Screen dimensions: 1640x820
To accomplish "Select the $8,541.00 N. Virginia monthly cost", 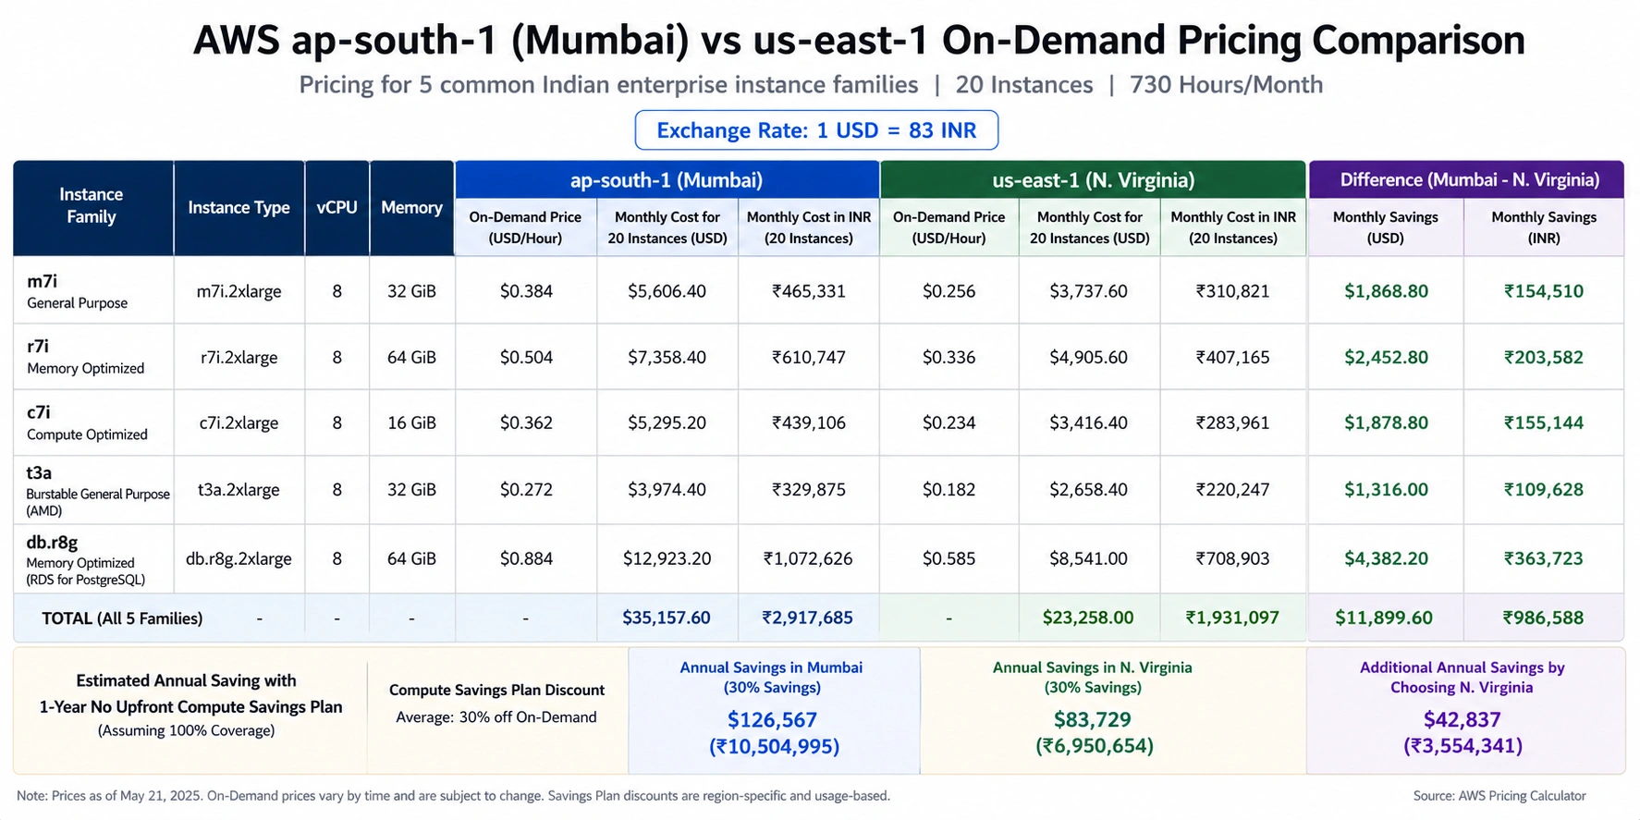I will pyautogui.click(x=1088, y=558).
